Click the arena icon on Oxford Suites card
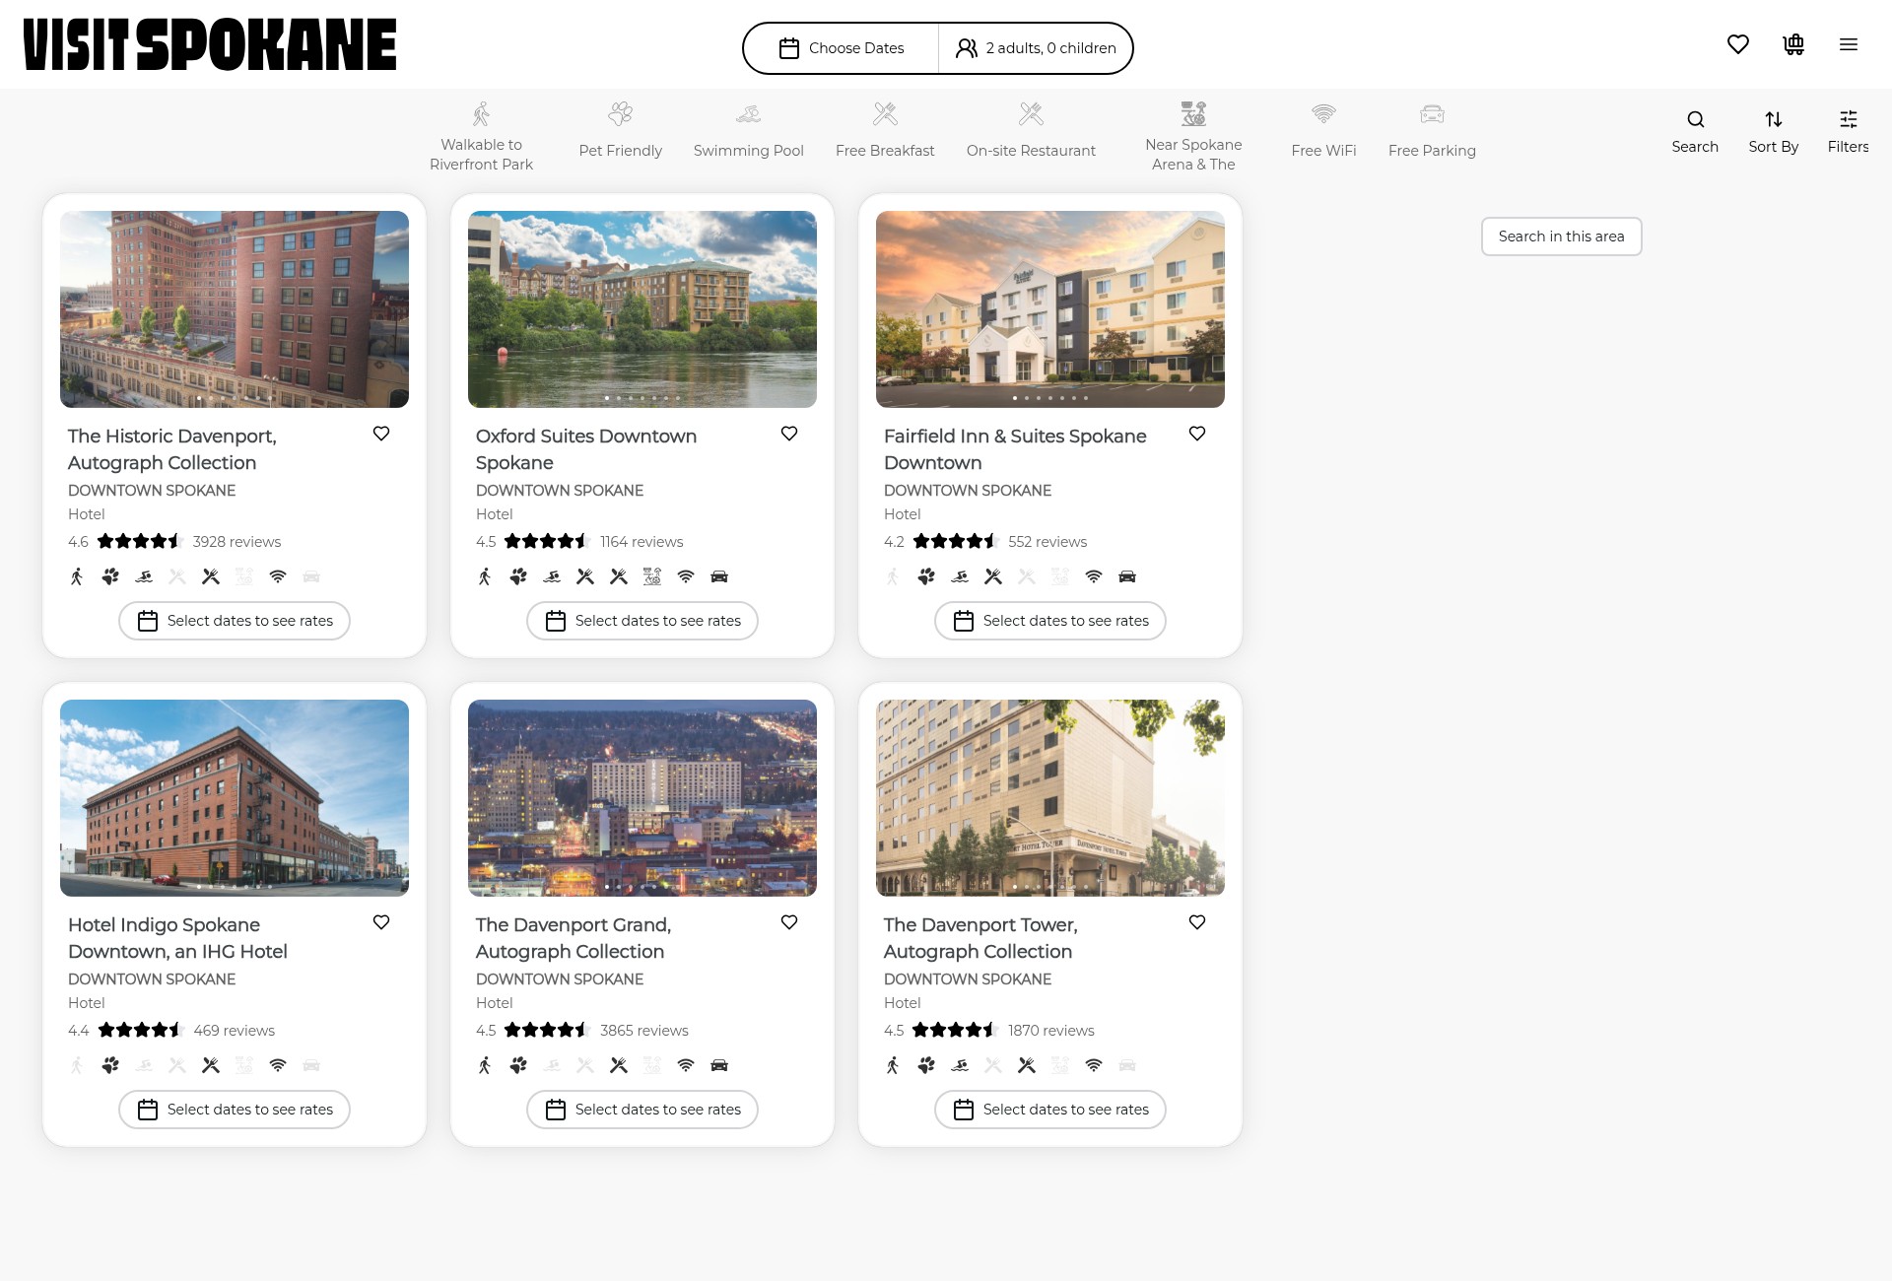The width and height of the screenshot is (1892, 1281). tap(652, 576)
